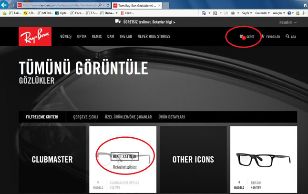Open the favorites star in bookmarks bar
This screenshot has width=308, height=194.
click(x=4, y=13)
